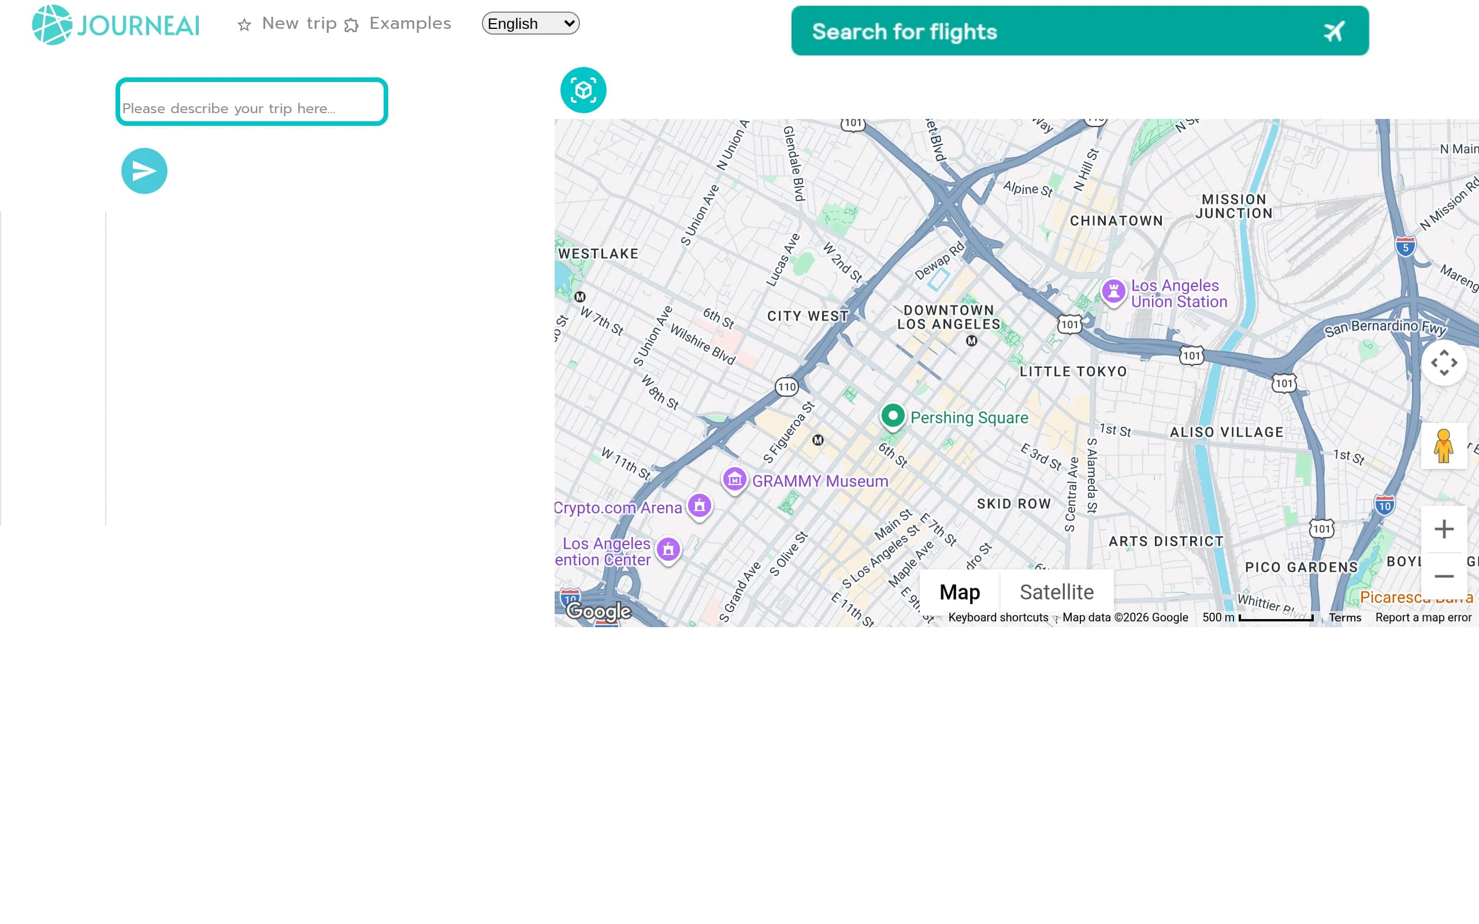1479x924 pixels.
Task: Click the Pershing Square label
Action: point(969,418)
